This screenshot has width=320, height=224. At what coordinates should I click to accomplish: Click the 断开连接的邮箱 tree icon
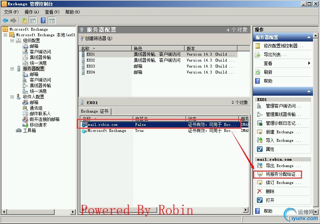pos(25,119)
